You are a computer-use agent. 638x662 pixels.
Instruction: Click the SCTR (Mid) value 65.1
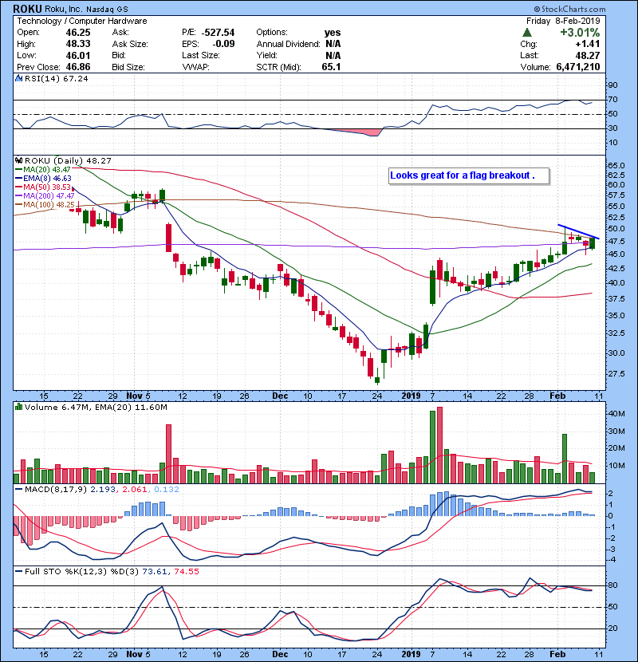point(331,67)
